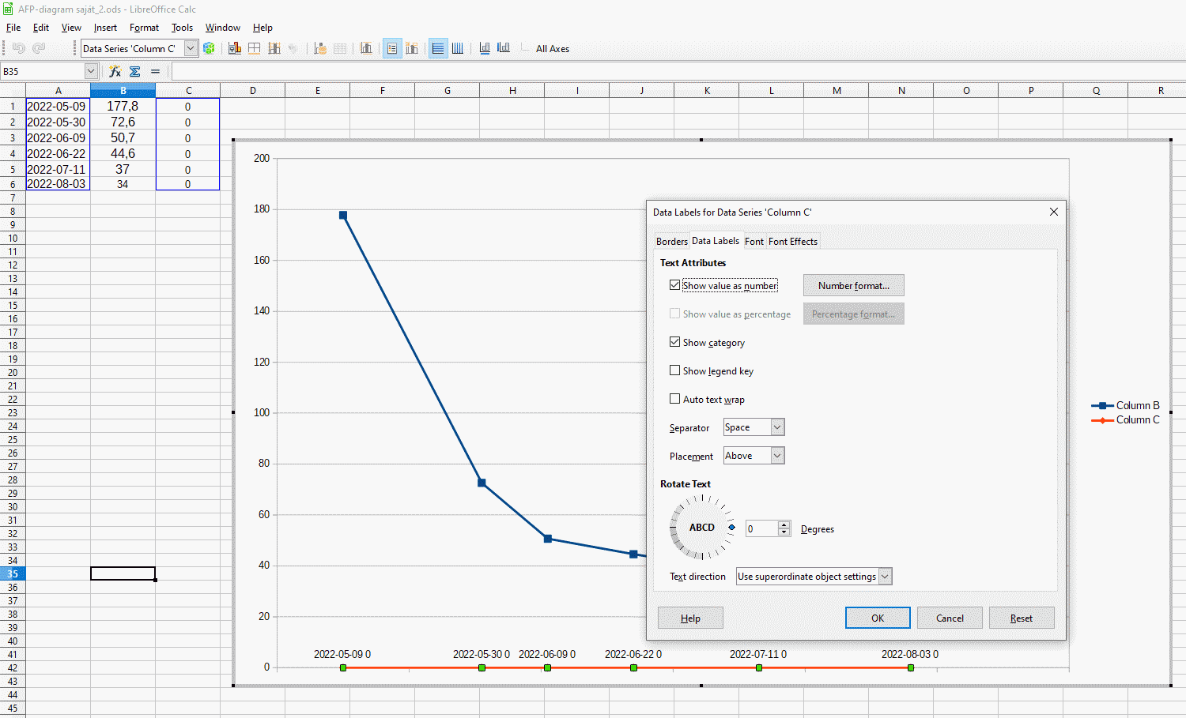
Task: Click the ABCD rotation dial
Action: pos(702,527)
